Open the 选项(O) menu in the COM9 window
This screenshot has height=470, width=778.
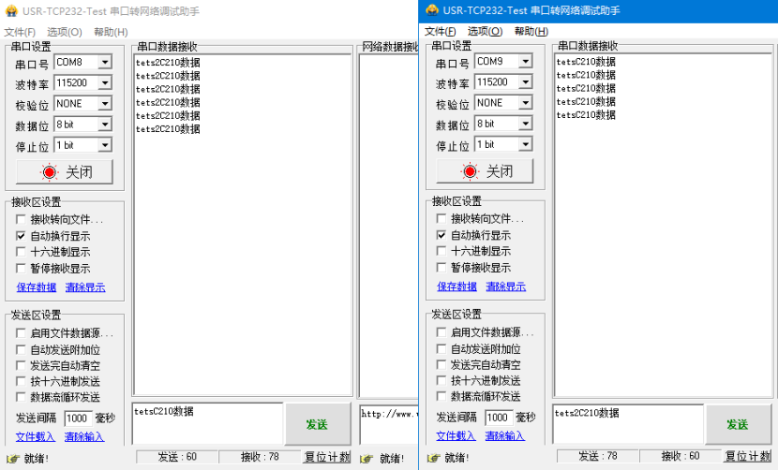pyautogui.click(x=485, y=31)
